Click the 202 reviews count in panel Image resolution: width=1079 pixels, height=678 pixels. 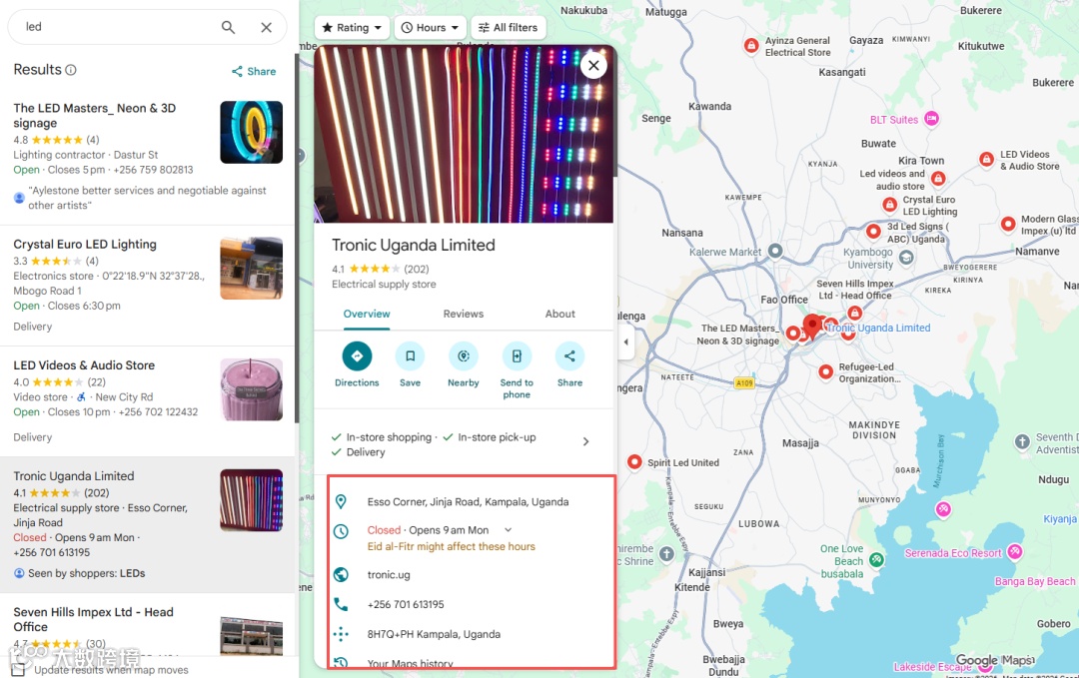point(417,269)
